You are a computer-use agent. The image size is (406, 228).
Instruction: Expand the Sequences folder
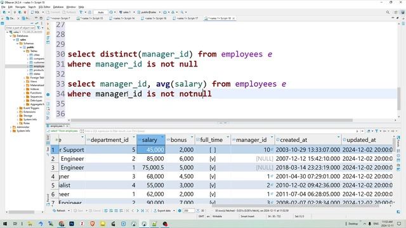pos(24,97)
